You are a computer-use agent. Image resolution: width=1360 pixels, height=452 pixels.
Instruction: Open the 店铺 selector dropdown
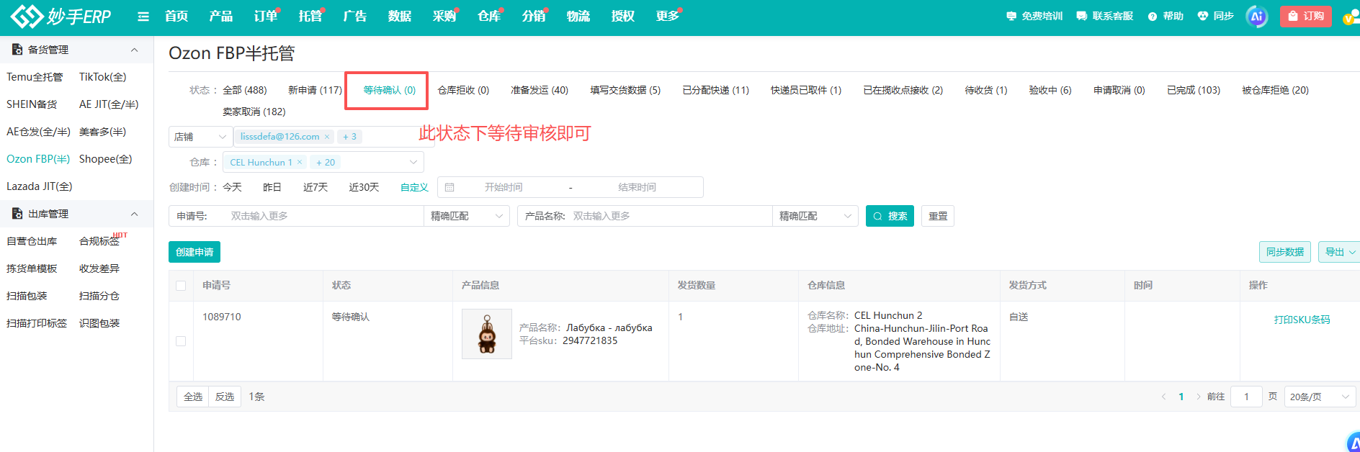[200, 137]
